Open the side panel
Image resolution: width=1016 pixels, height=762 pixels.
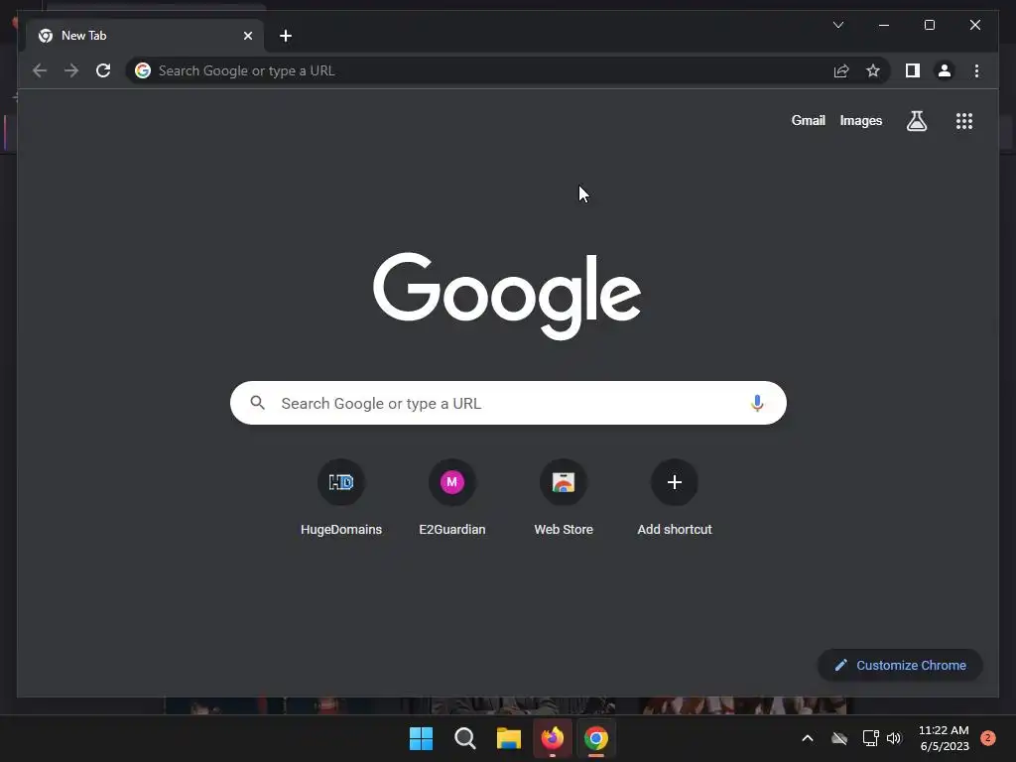coord(913,70)
